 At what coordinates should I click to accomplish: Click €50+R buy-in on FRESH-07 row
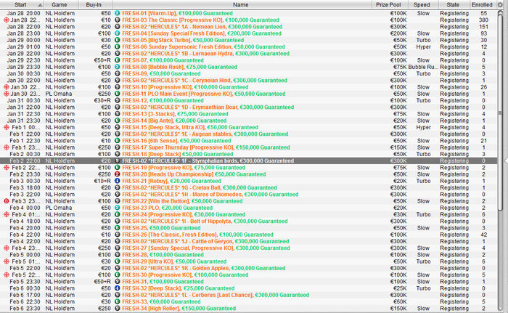click(x=102, y=60)
